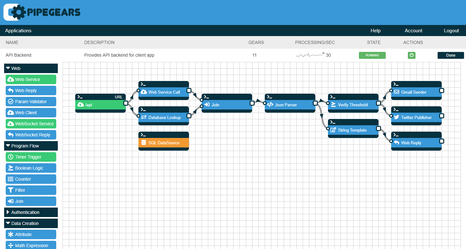Screen dimensions: 466x249
Task: Click the Json Parser terminal icon
Action: pyautogui.click(x=269, y=97)
